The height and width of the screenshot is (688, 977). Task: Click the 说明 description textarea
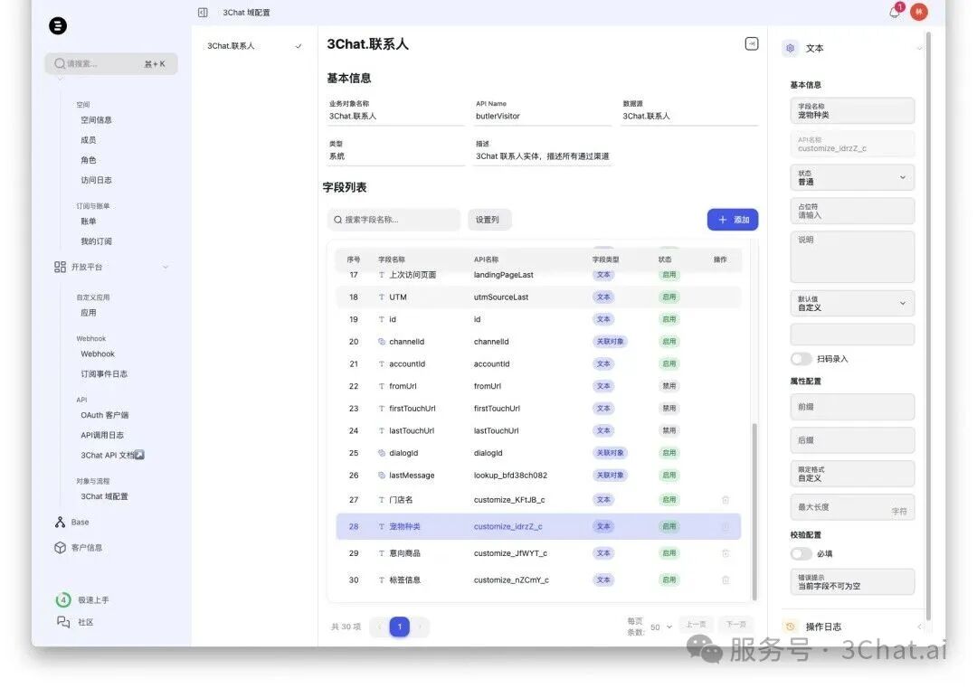[x=852, y=257]
